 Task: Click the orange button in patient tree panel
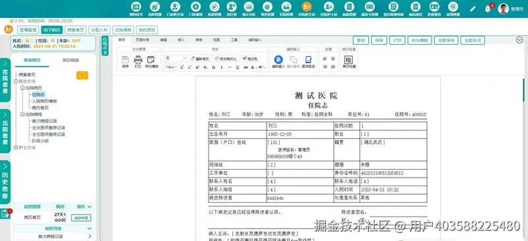(x=82, y=75)
